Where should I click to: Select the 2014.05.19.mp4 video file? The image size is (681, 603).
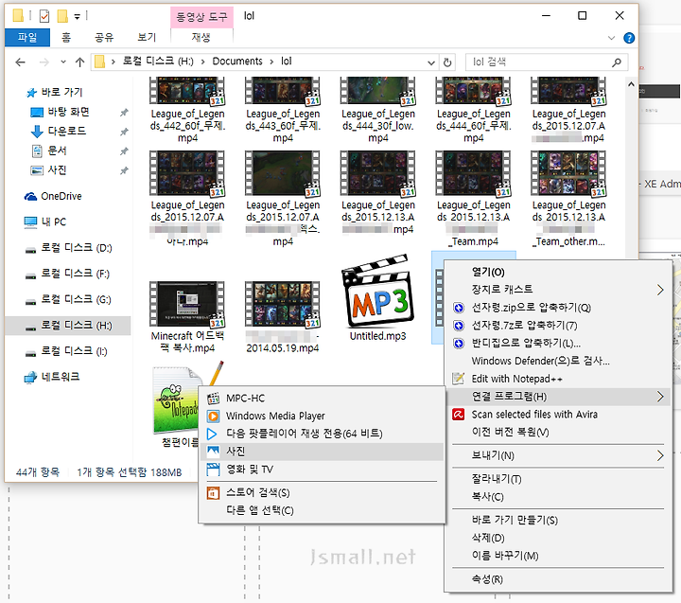[x=282, y=317]
